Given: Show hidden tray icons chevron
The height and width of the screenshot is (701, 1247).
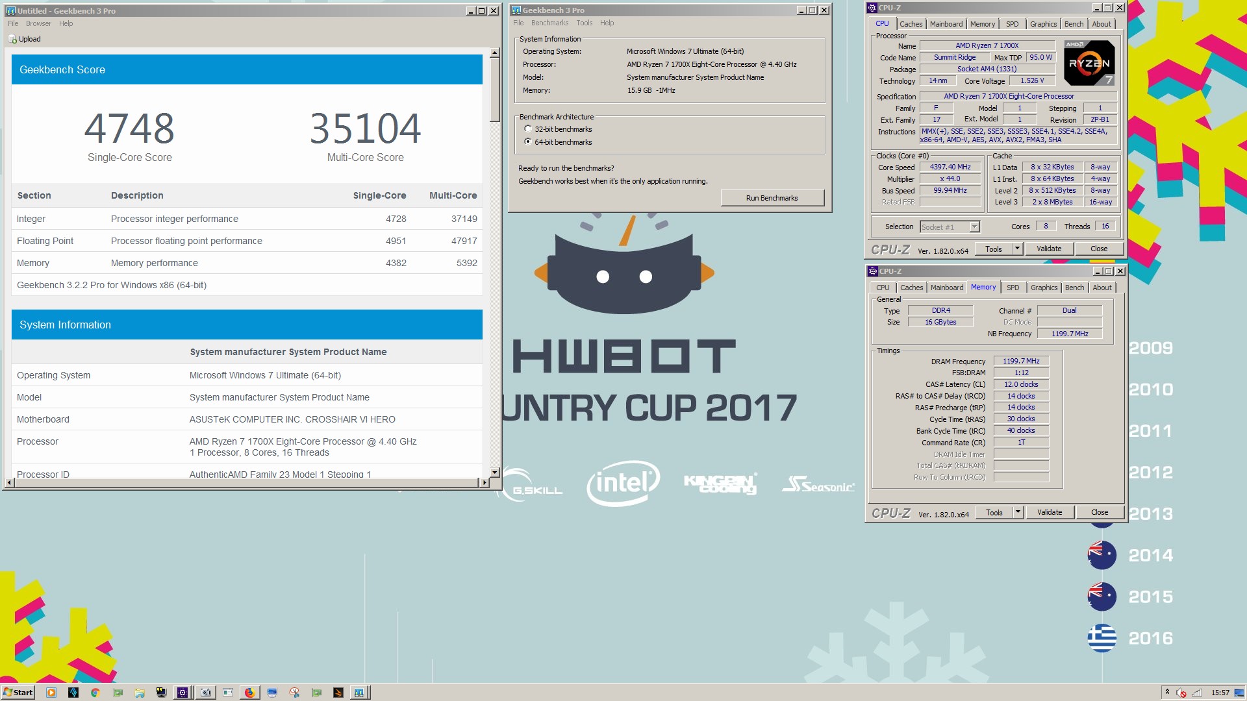Looking at the screenshot, I should pyautogui.click(x=1167, y=693).
